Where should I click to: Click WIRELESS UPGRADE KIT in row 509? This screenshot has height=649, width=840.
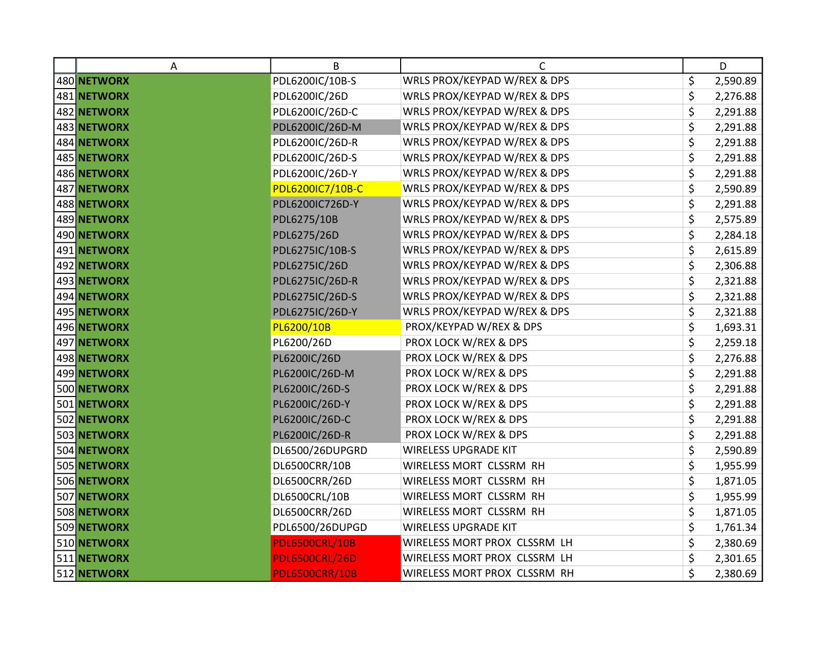(542, 527)
